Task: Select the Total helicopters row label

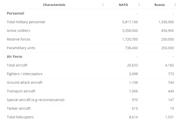Action: (20, 117)
